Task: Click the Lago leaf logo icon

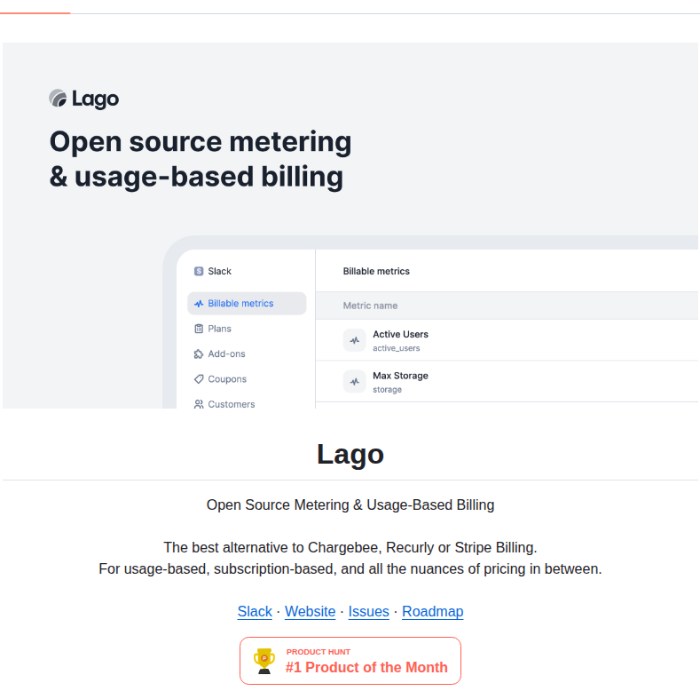Action: tap(58, 99)
